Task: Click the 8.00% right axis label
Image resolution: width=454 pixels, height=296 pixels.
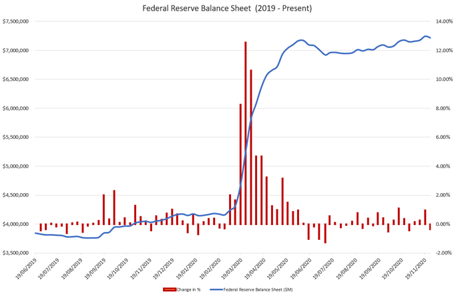Action: tap(443, 108)
